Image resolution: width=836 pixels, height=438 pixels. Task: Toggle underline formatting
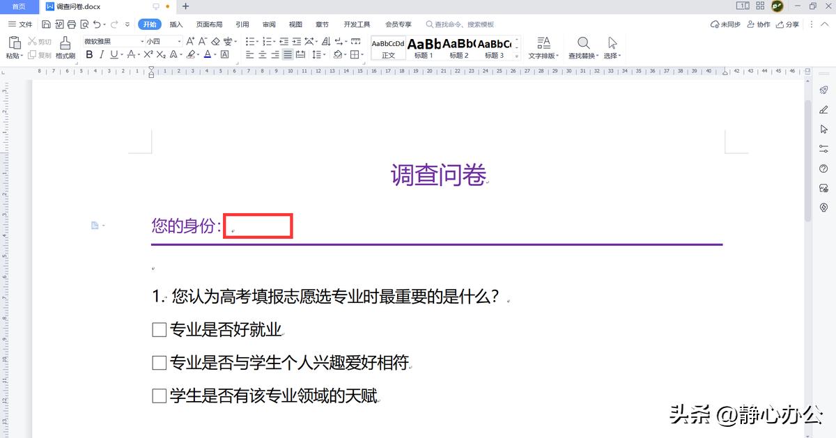(x=112, y=54)
